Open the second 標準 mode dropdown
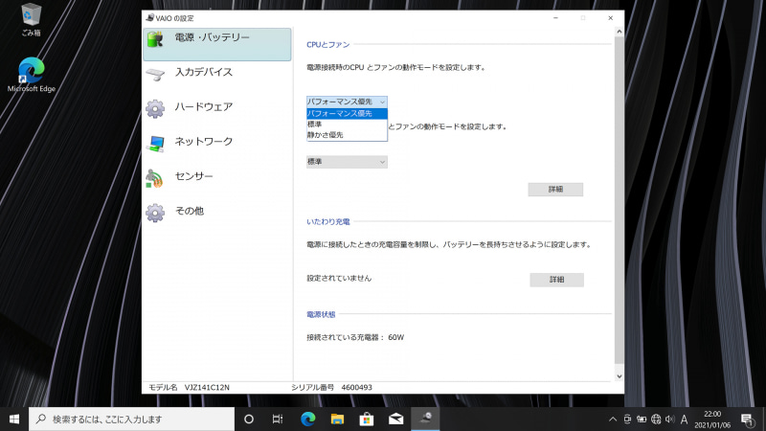Screen dimensions: 766x431 (x=347, y=162)
